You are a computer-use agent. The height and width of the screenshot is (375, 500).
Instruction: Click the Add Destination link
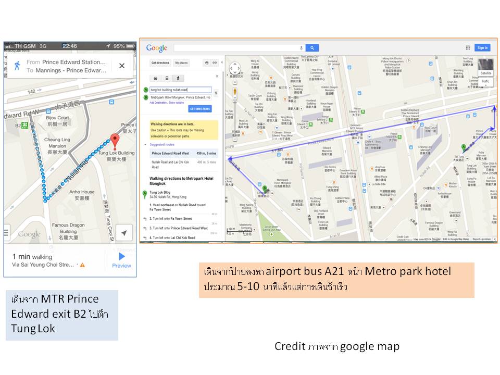pyautogui.click(x=158, y=103)
